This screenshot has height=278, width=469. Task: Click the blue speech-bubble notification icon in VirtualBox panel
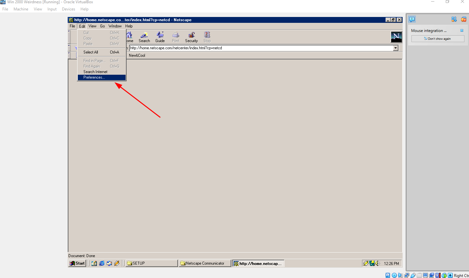click(412, 19)
